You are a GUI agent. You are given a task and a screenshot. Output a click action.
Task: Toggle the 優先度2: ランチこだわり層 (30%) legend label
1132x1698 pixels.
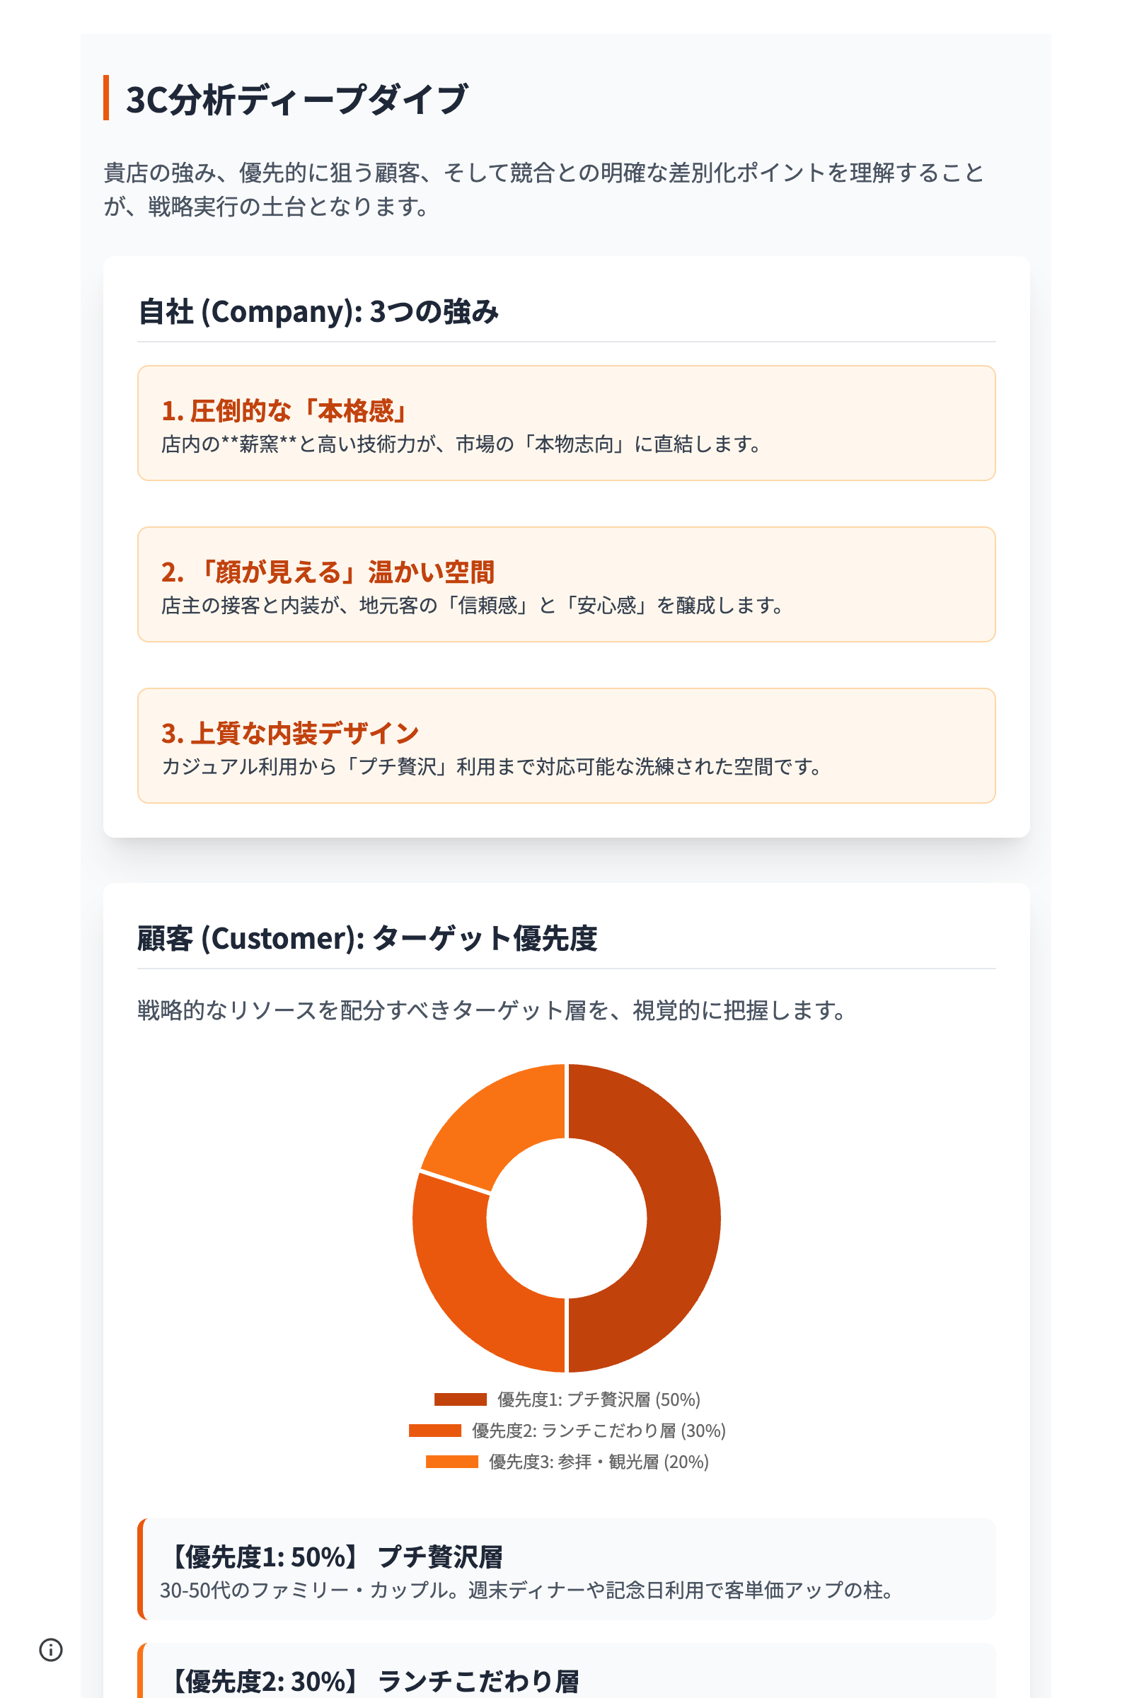click(x=599, y=1431)
